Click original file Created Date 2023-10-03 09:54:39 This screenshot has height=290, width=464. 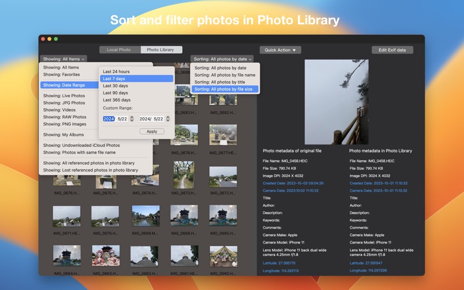coord(293,183)
